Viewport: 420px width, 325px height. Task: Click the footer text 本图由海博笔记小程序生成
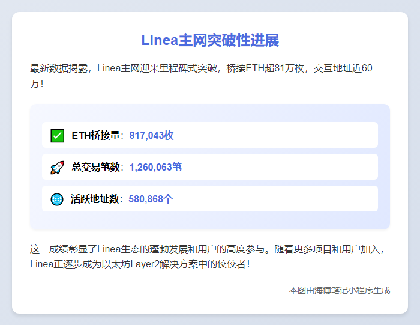click(340, 290)
